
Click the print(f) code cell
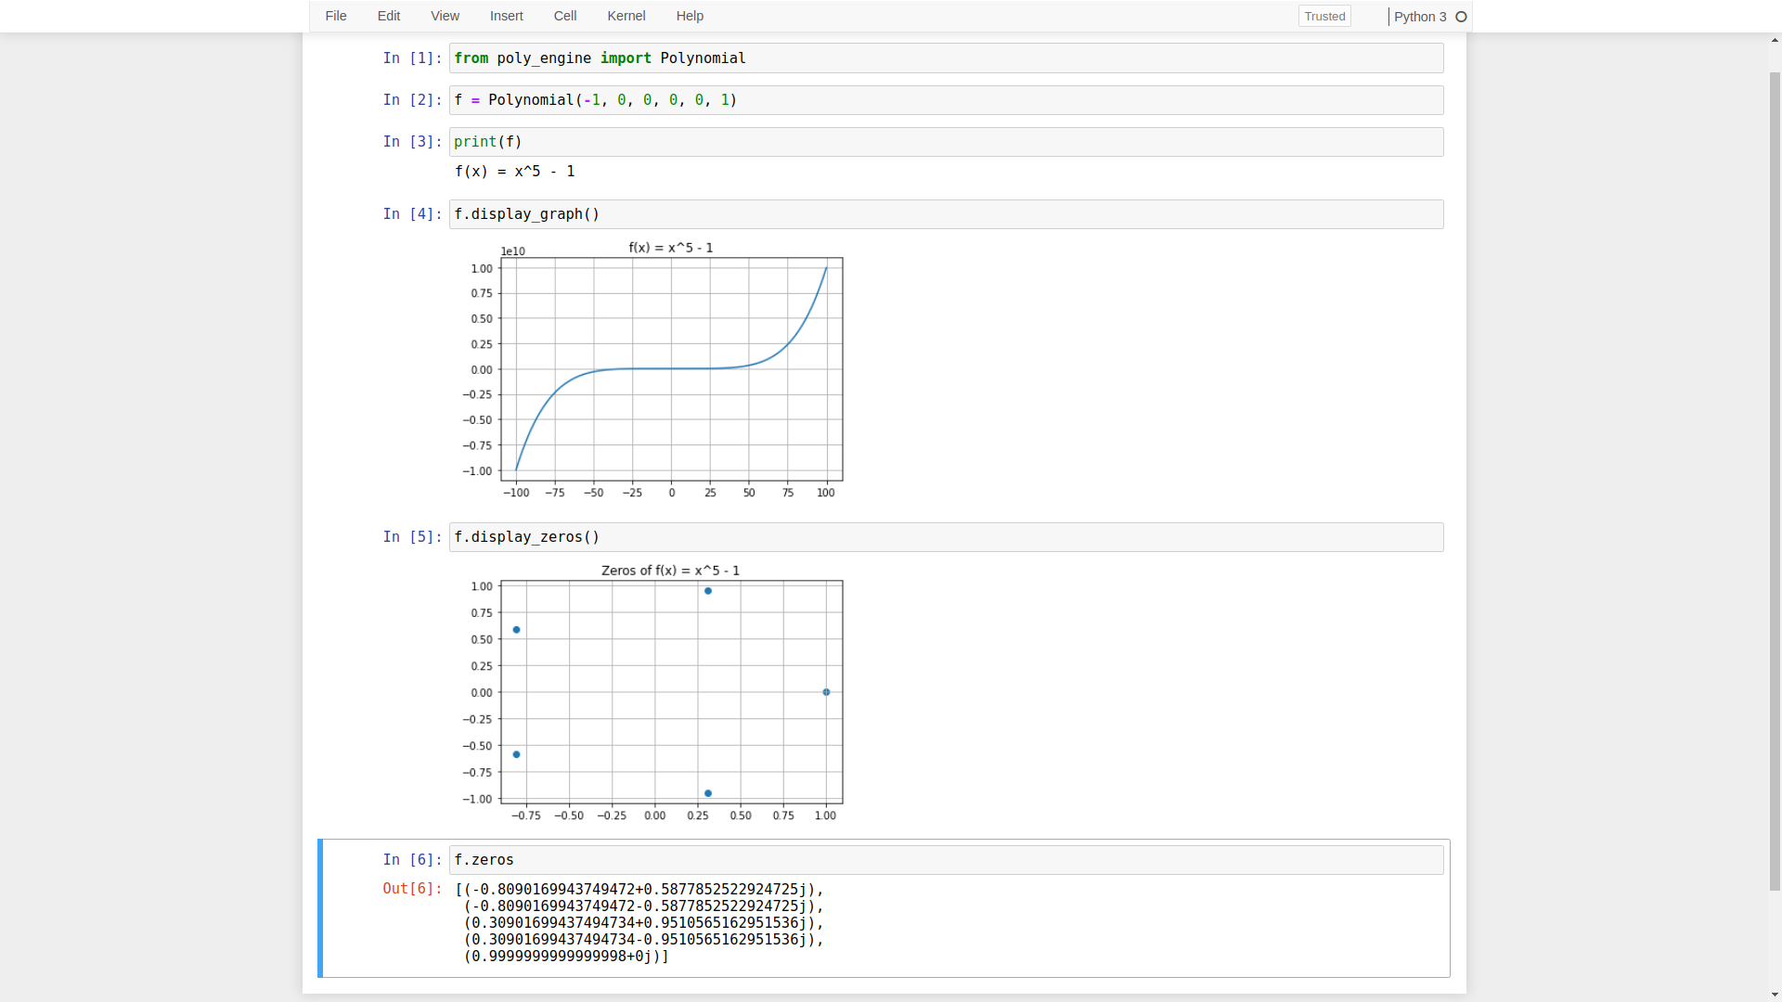[x=946, y=142]
